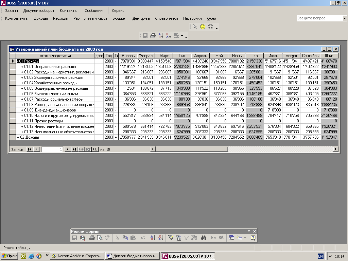Switch to the Диплом бюджетирован taskbar window
This screenshot has width=348, height=261.
(x=132, y=256)
